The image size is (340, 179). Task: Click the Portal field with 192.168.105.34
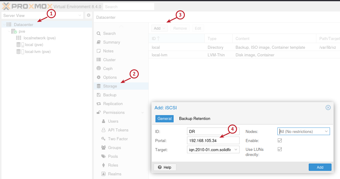tap(213, 141)
